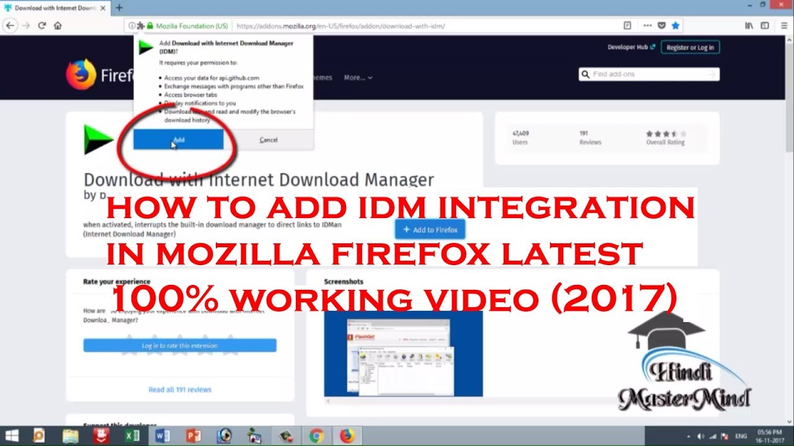The height and width of the screenshot is (446, 794).
Task: Click the Mozilla Foundation (US) identity label
Action: pos(192,26)
